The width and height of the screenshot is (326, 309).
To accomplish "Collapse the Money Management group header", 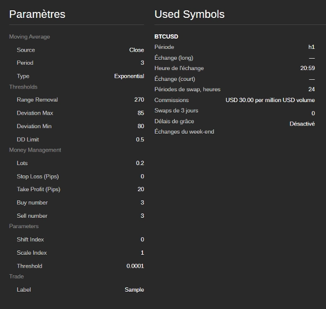I will coord(35,150).
